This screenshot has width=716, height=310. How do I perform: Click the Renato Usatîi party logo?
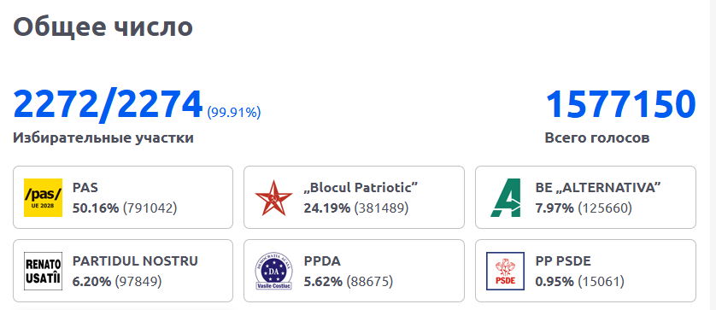pyautogui.click(x=43, y=271)
